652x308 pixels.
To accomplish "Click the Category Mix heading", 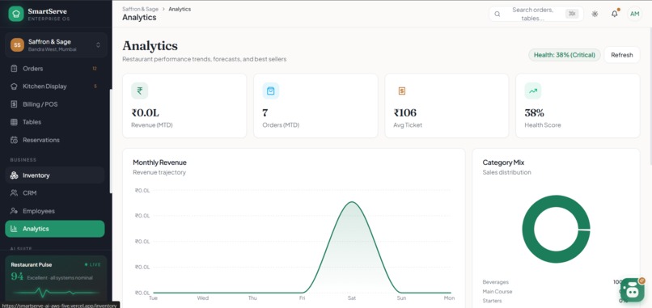I will click(503, 162).
